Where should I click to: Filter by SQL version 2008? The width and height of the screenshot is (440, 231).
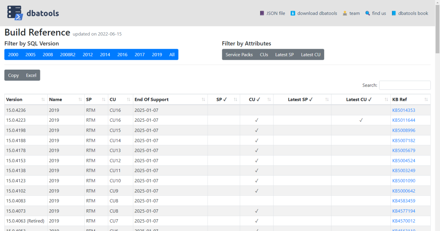(x=48, y=55)
